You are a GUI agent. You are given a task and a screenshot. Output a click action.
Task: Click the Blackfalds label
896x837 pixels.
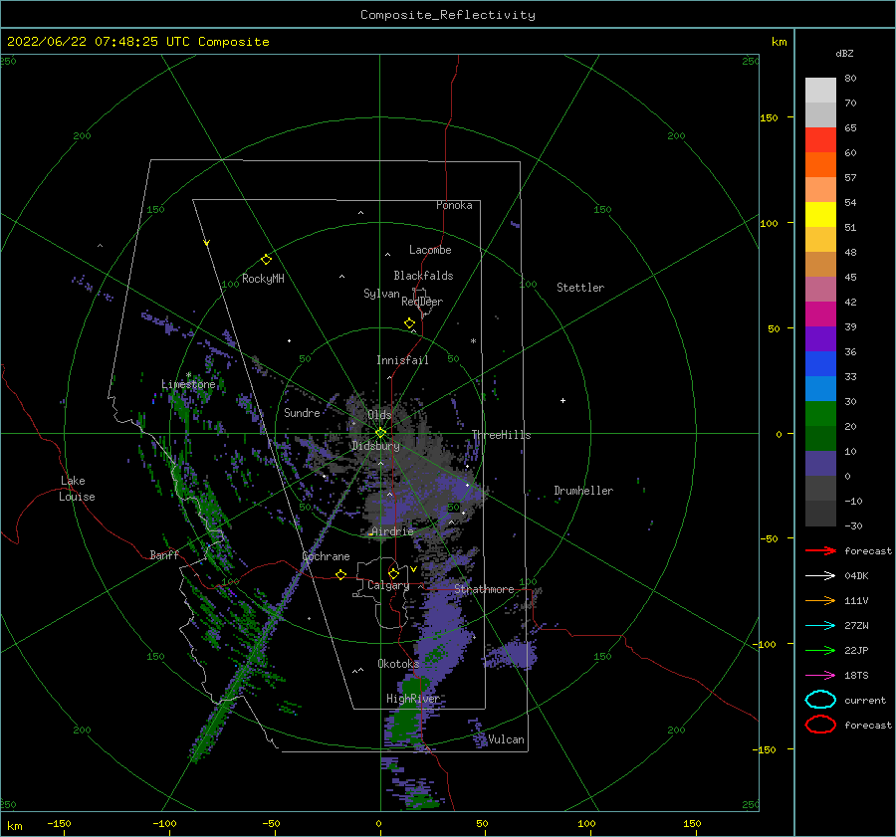click(x=423, y=276)
